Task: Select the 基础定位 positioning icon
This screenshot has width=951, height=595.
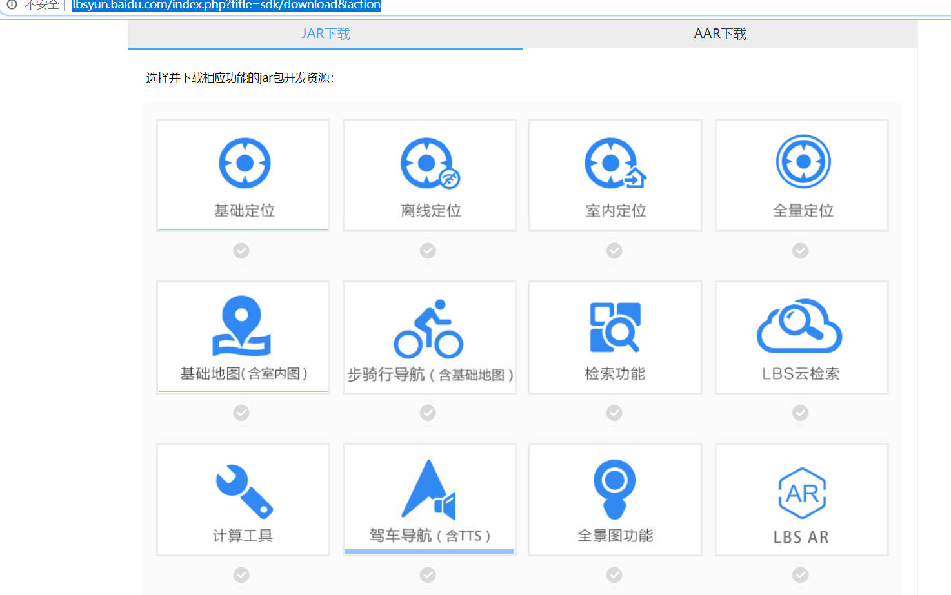Action: tap(243, 163)
